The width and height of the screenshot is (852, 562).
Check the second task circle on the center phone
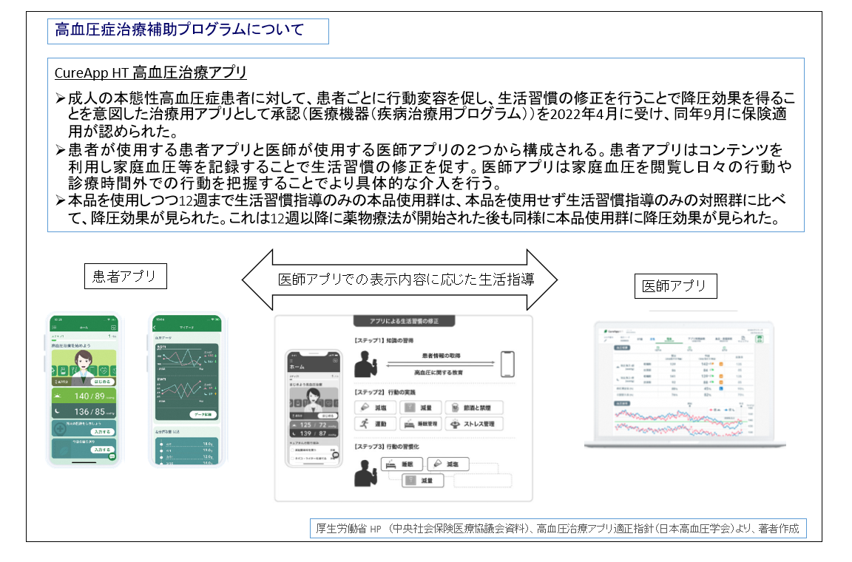[x=292, y=458]
